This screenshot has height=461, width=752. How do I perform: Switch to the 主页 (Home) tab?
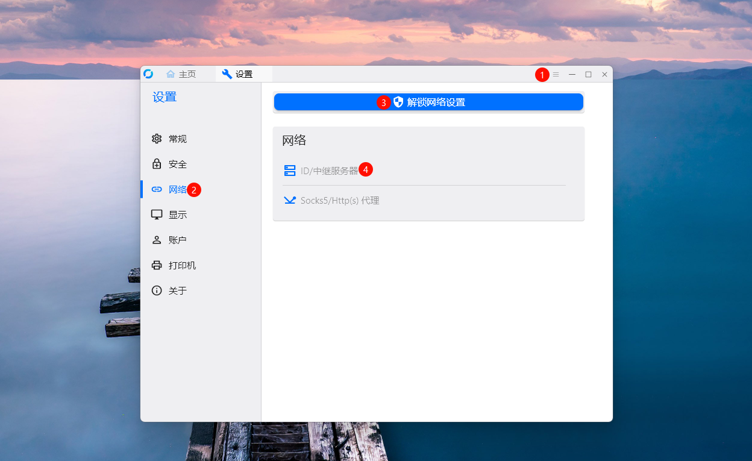tap(181, 74)
